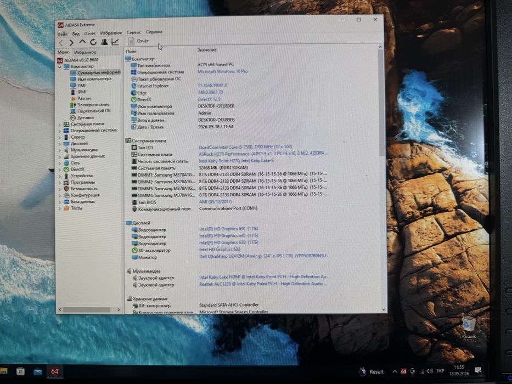This screenshot has height=384, width=512.
Task: Click the Тесты icon in tree
Action: [x=66, y=208]
